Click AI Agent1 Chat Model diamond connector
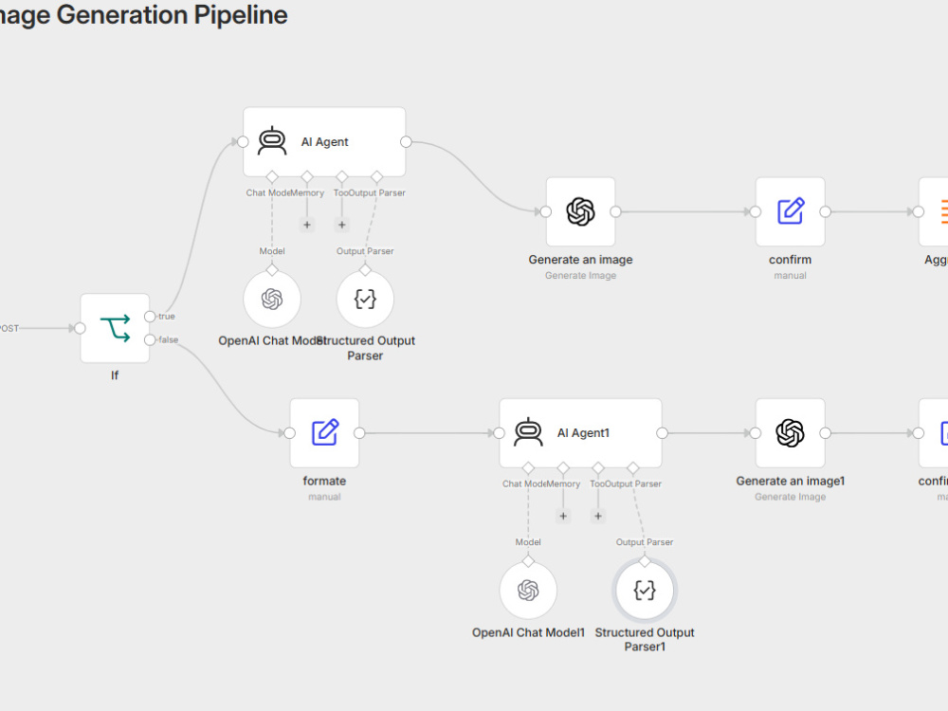Viewport: 948px width, 711px height. point(528,468)
